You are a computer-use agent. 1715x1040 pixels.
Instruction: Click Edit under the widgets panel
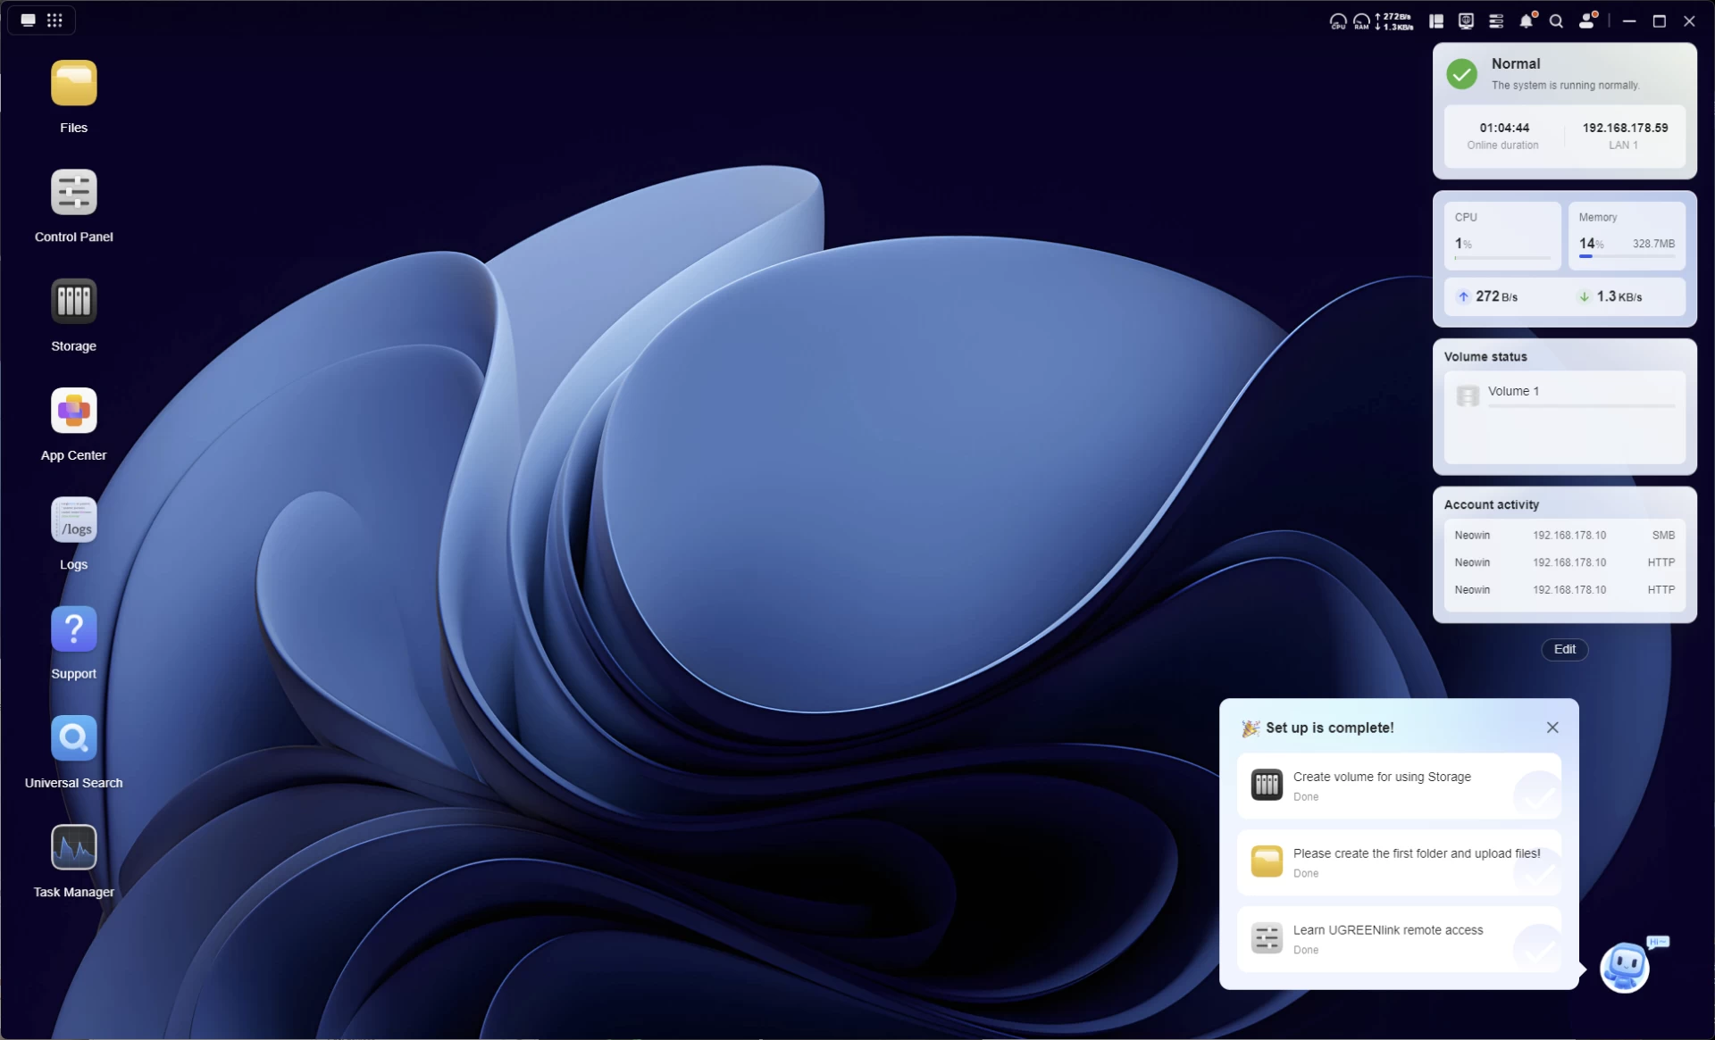1564,649
